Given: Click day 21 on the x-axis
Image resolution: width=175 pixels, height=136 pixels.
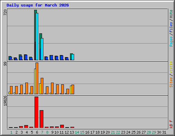Looking at the screenshot, I should (113, 132).
